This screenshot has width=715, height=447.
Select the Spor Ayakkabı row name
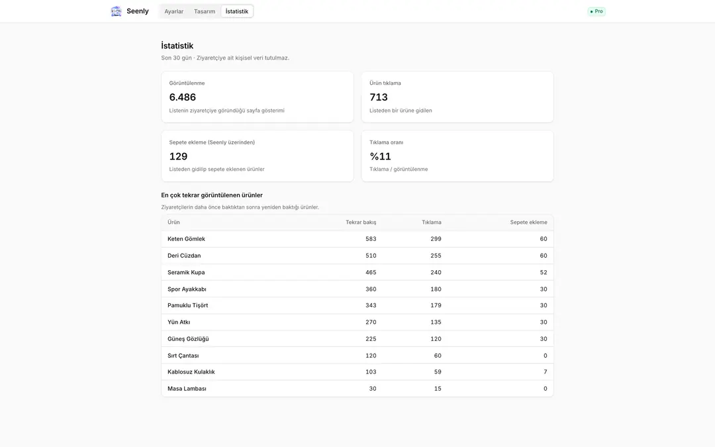[187, 289]
